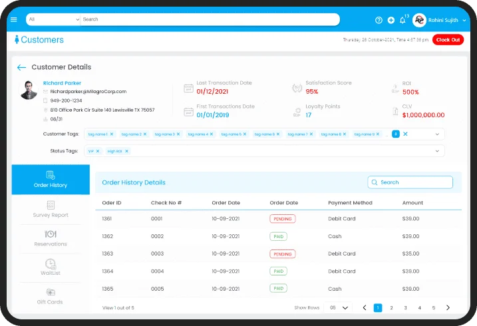
Task: Go to page 1 of order history
Action: point(377,308)
